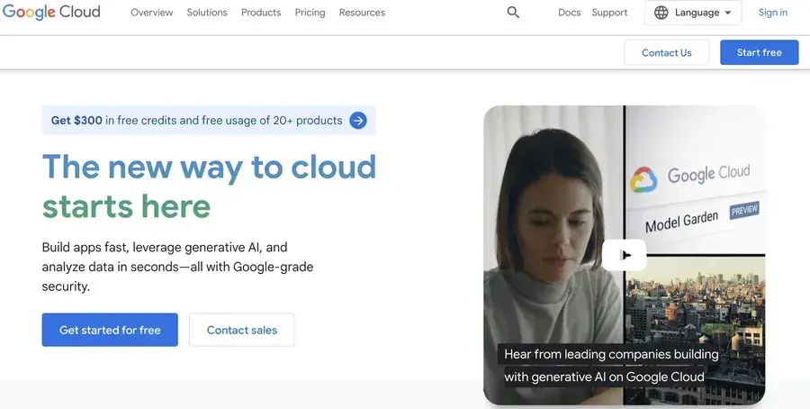Open the Resources menu

tap(362, 13)
